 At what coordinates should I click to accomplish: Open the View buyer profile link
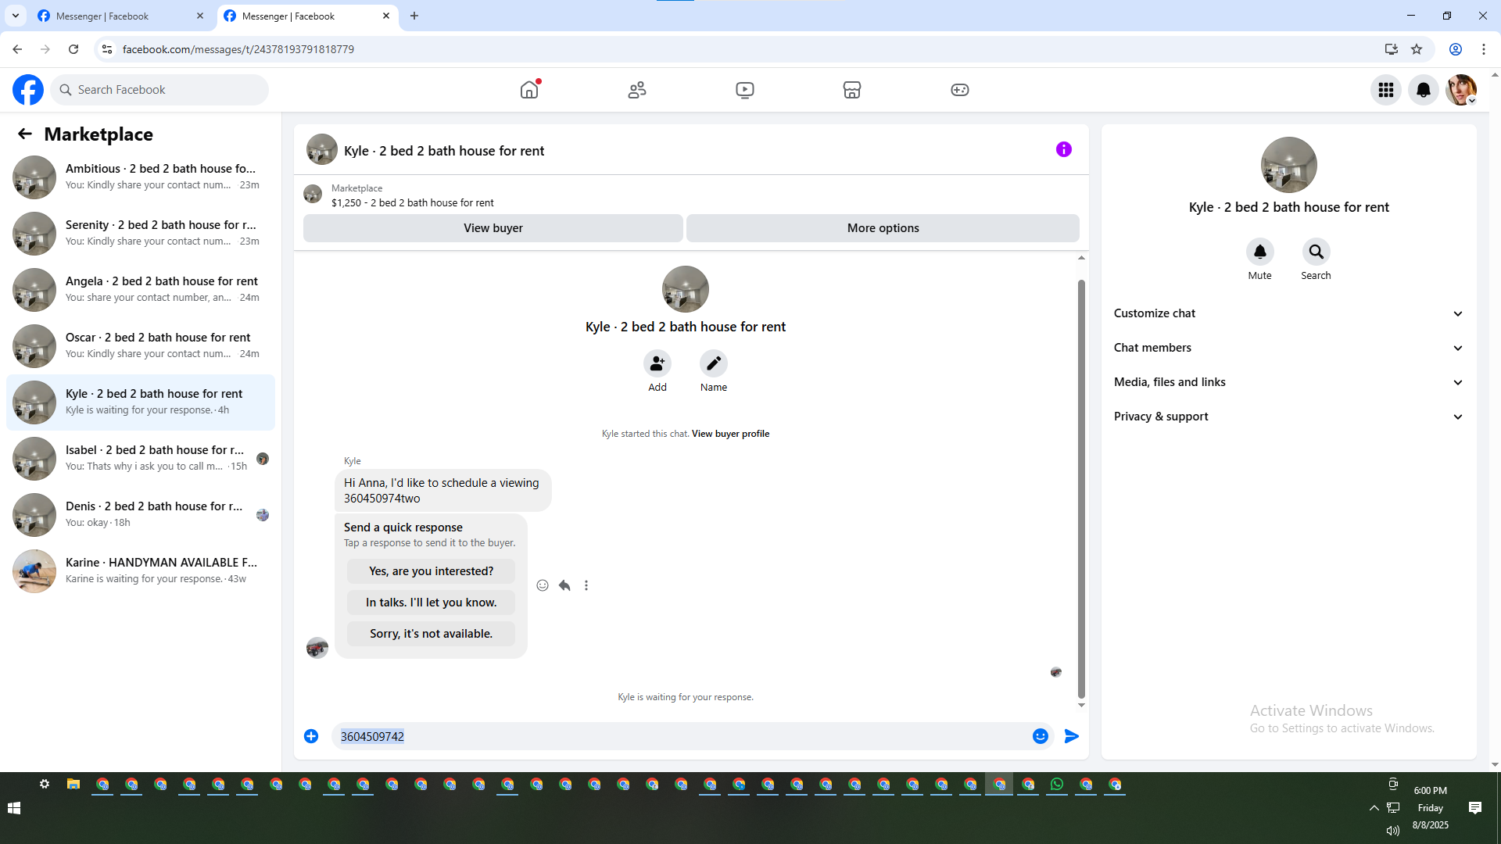(730, 434)
